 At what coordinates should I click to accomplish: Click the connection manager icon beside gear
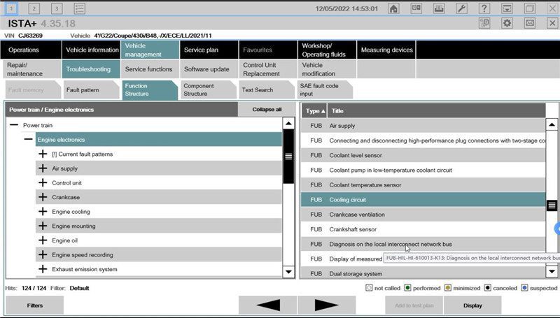click(x=484, y=23)
